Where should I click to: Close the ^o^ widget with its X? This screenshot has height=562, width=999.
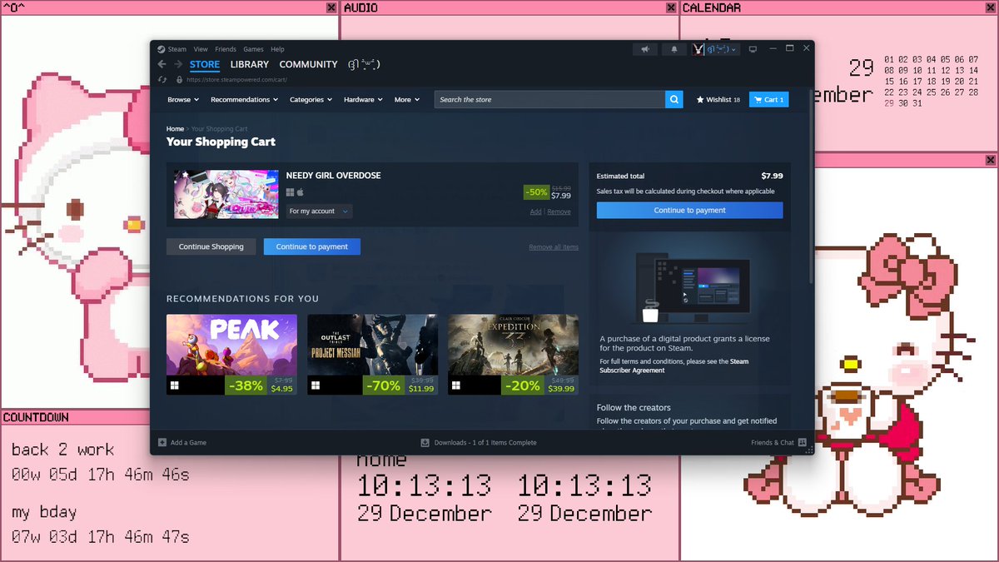click(x=331, y=7)
